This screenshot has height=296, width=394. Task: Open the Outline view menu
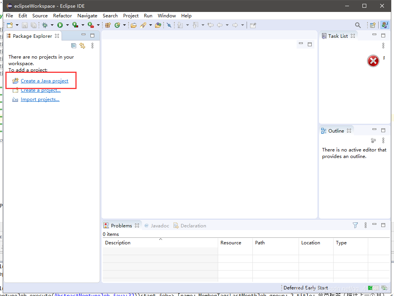point(383,140)
